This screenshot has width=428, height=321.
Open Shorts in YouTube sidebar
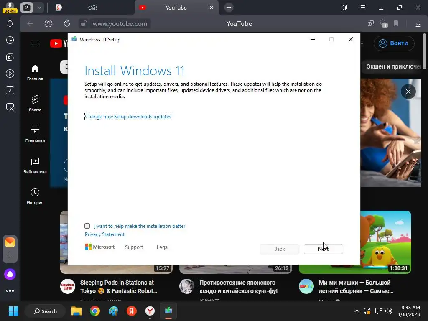[x=35, y=104]
